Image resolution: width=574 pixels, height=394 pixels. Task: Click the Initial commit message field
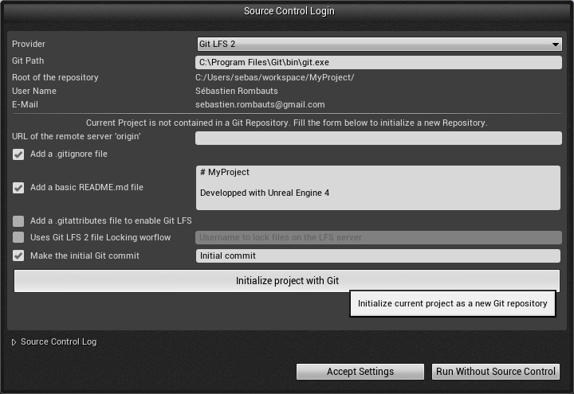(x=378, y=256)
